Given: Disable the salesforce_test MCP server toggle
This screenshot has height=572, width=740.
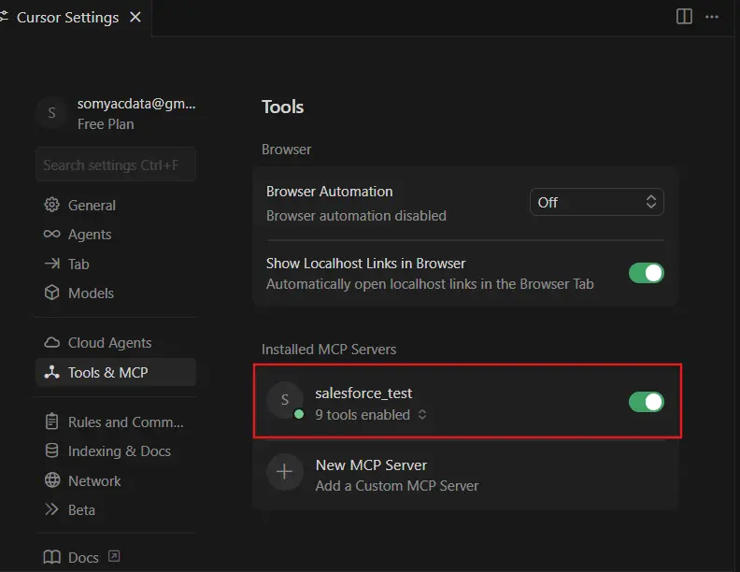Looking at the screenshot, I should pyautogui.click(x=646, y=401).
